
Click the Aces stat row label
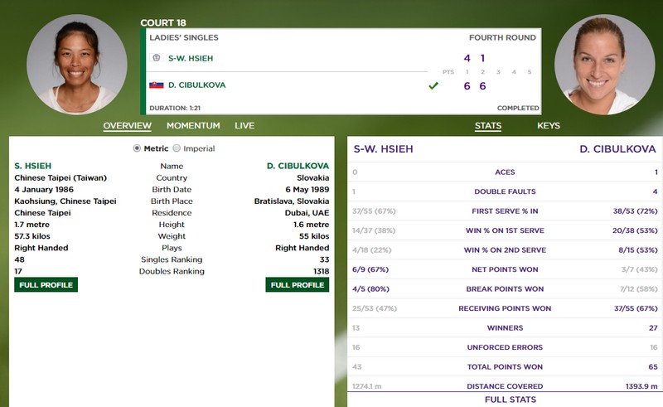[x=505, y=172]
